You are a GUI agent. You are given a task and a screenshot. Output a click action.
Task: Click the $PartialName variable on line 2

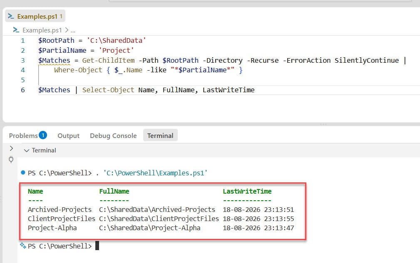point(62,51)
